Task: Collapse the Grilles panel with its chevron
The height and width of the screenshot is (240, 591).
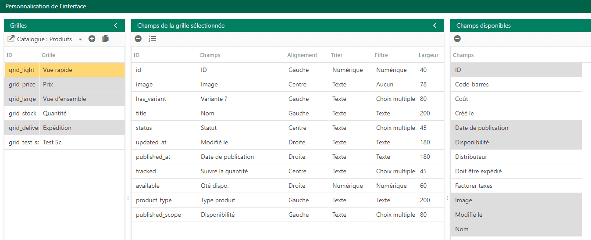Action: tap(115, 25)
